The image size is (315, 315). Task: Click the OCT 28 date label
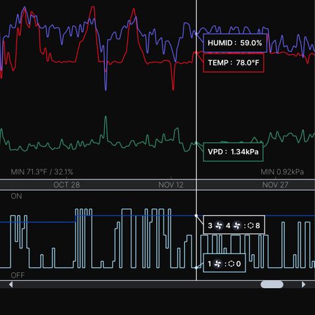coord(66,185)
